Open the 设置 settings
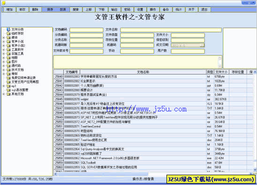This screenshot has height=185, width=257. coord(140,10)
